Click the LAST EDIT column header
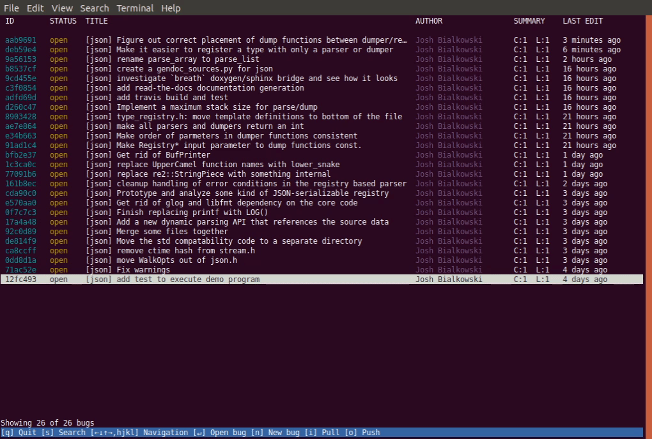 click(582, 21)
